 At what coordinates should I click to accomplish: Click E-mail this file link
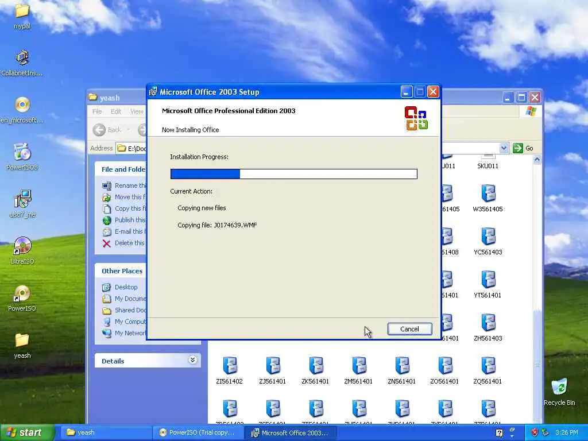[124, 231]
